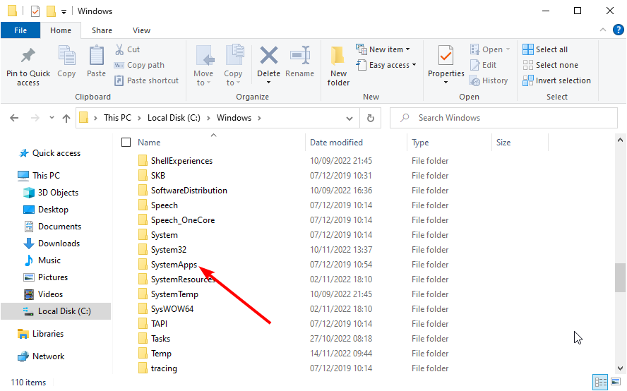Open the File menu
Screen dimensions: 627x391
[x=20, y=30]
